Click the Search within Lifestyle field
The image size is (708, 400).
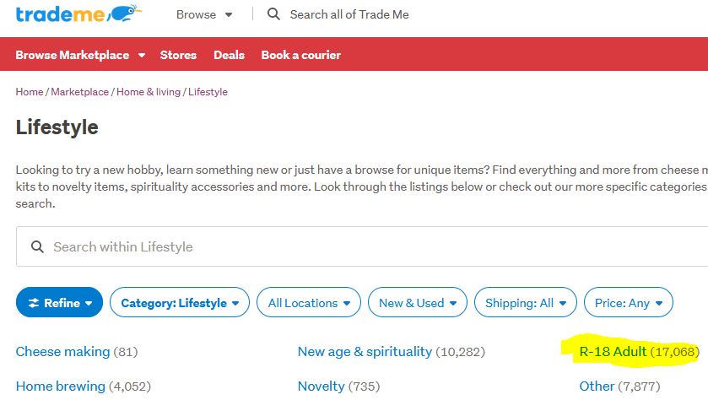tap(338, 247)
